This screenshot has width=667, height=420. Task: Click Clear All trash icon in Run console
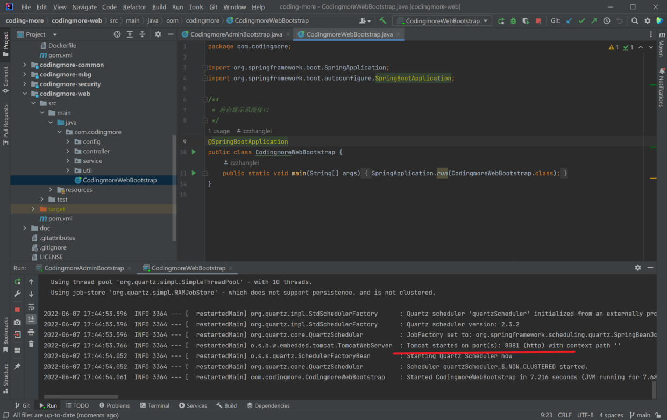(x=31, y=344)
